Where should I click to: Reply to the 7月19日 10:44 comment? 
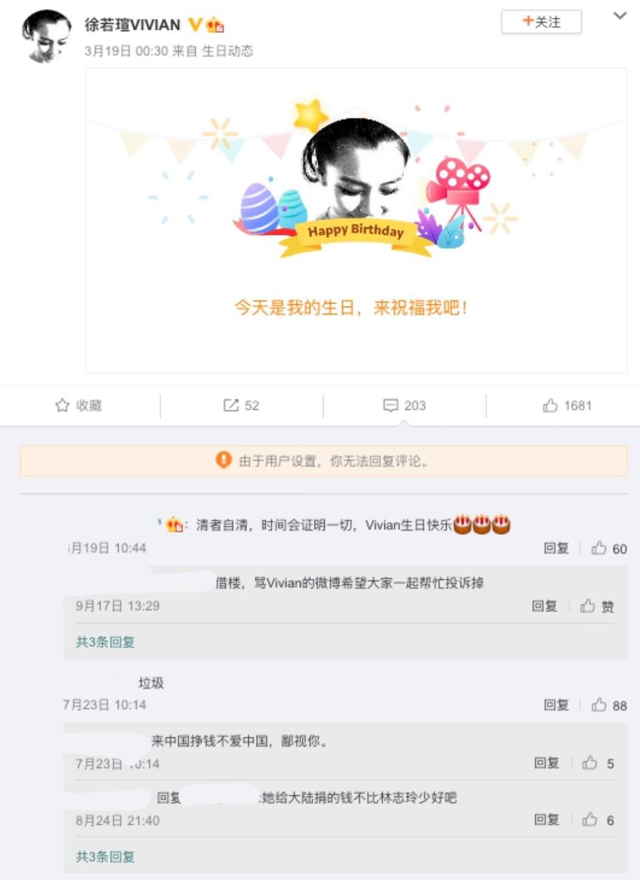click(556, 548)
